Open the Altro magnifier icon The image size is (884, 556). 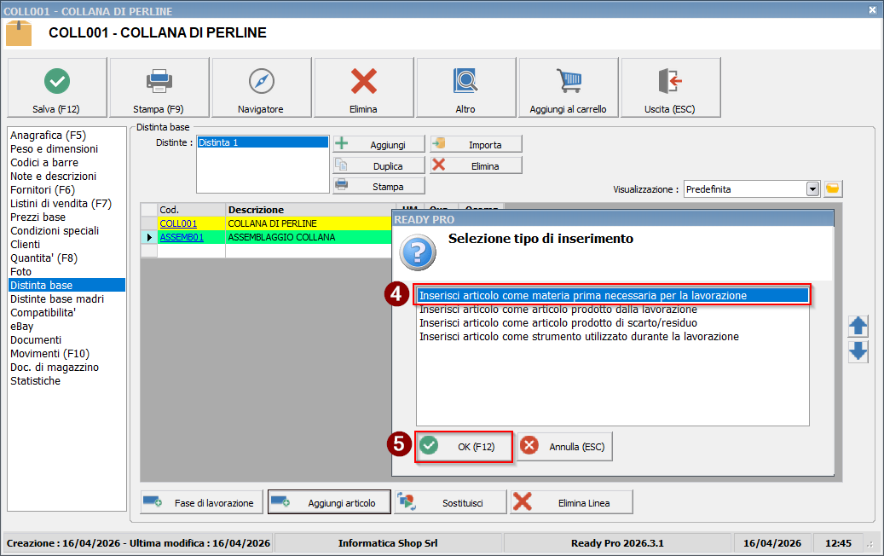(465, 81)
